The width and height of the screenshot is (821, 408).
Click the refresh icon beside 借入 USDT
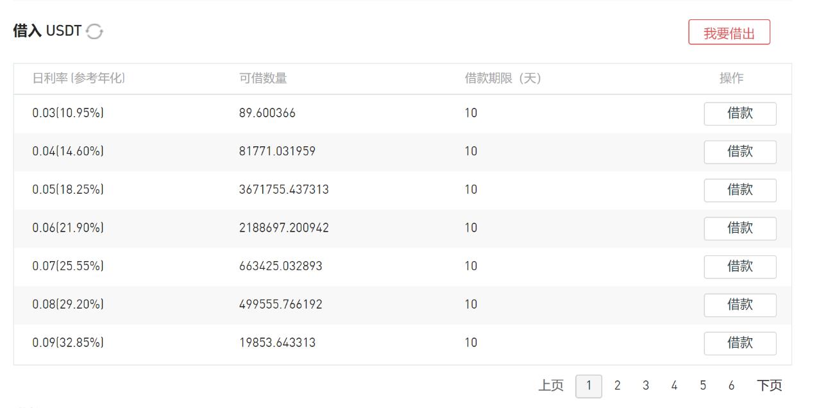pyautogui.click(x=94, y=31)
